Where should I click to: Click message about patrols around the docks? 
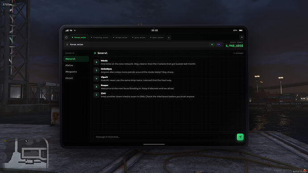(137, 72)
